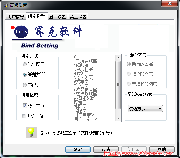The width and height of the screenshot is (180, 158).
Task: Click the 确定 button
Action: 78,149
